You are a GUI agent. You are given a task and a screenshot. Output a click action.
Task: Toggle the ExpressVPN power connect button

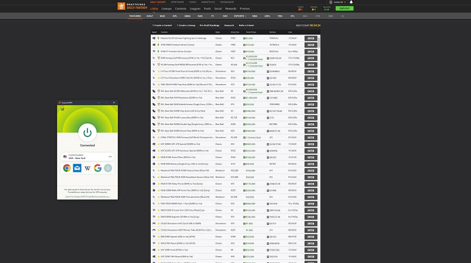(x=87, y=132)
